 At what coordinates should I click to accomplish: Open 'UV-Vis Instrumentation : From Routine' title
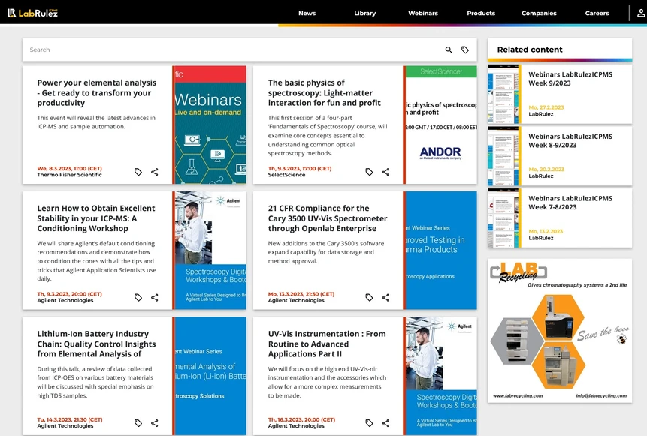click(x=327, y=344)
